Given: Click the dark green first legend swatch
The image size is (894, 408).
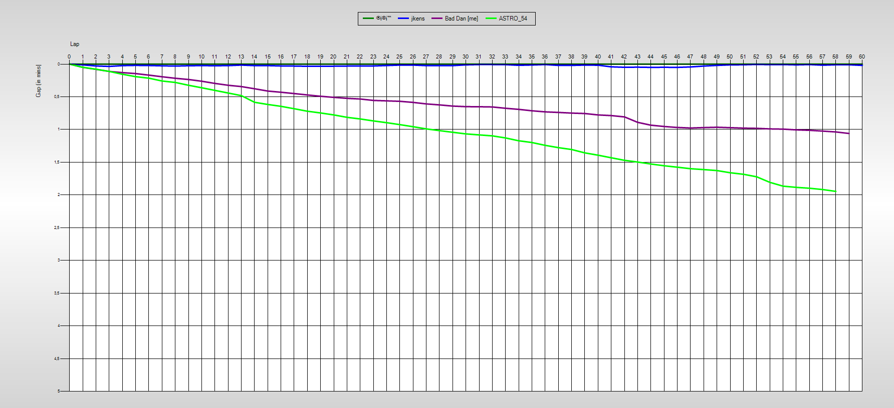Looking at the screenshot, I should click(x=368, y=18).
